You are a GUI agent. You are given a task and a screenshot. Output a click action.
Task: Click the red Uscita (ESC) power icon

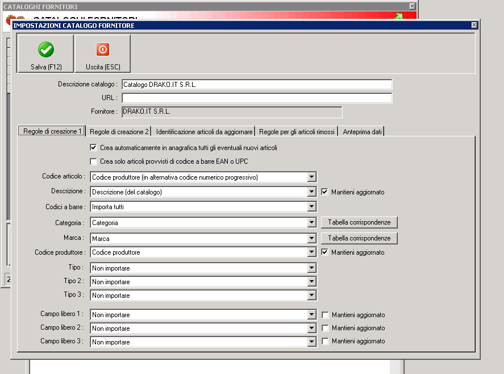[103, 49]
